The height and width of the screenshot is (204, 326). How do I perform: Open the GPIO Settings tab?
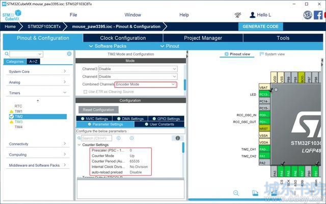166,119
